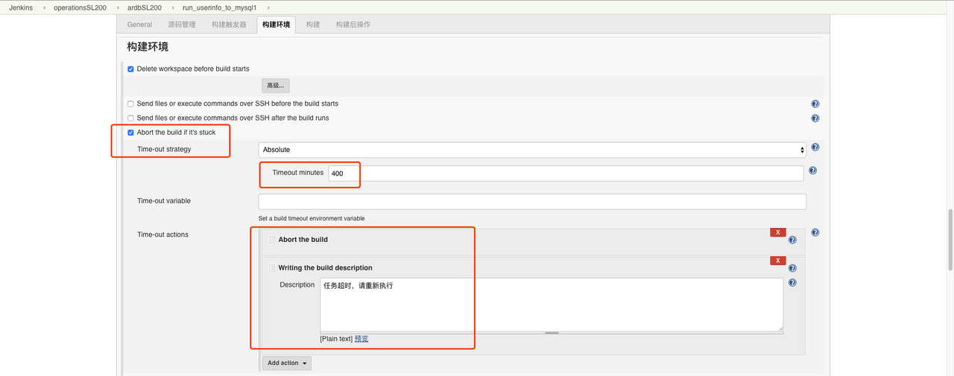Open help for SSH before build option

coord(815,104)
